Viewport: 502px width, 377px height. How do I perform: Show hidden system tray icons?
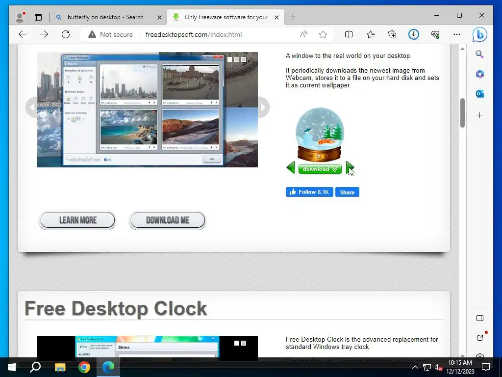415,367
